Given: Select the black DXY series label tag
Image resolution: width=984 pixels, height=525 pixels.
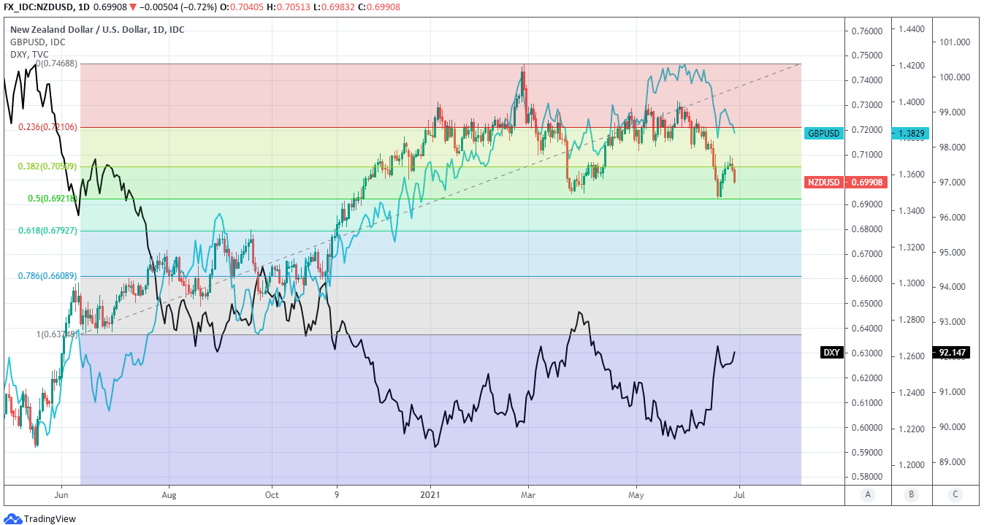Looking at the screenshot, I should 831,353.
